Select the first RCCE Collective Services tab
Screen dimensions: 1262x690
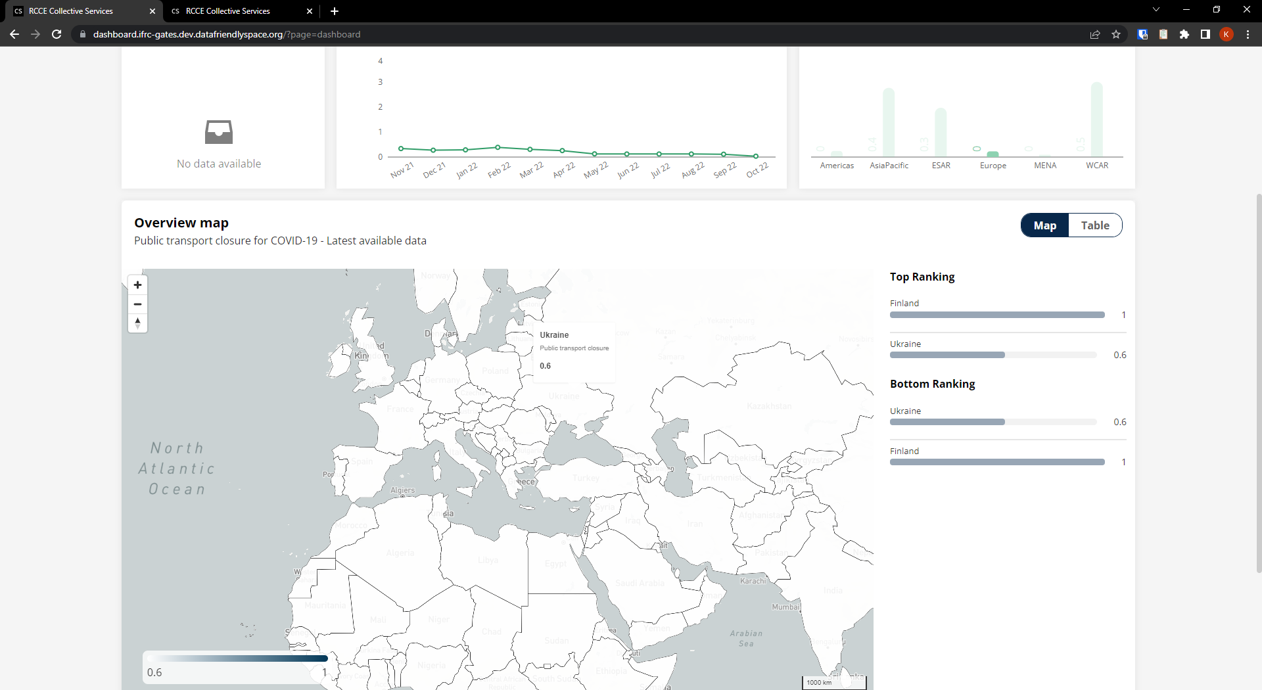tap(72, 11)
